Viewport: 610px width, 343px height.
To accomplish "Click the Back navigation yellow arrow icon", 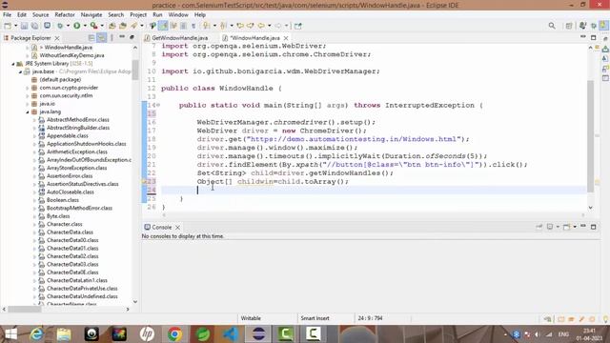I will coord(260,26).
